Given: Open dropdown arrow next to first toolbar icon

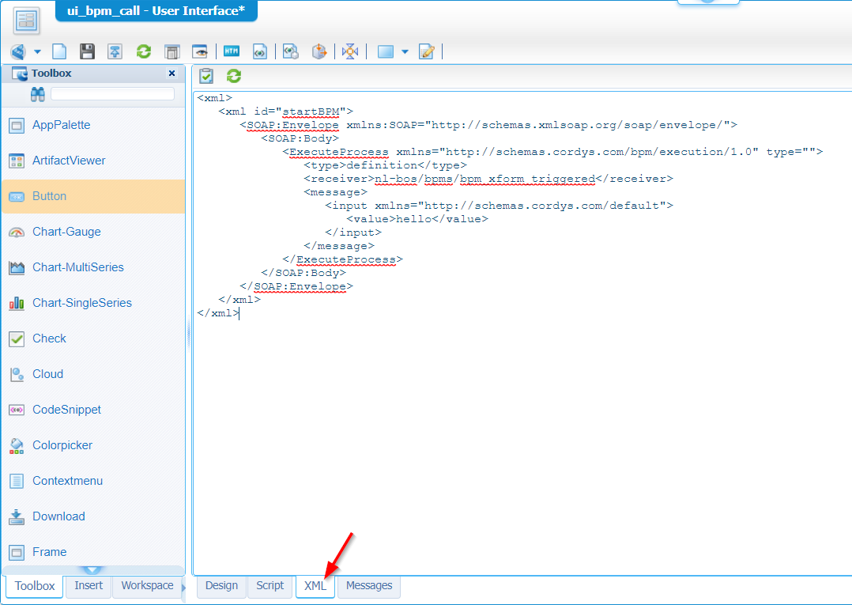Looking at the screenshot, I should tap(37, 52).
